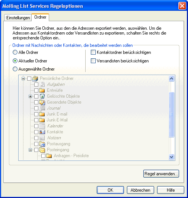Click the Regel anwenden... button

coord(161,174)
